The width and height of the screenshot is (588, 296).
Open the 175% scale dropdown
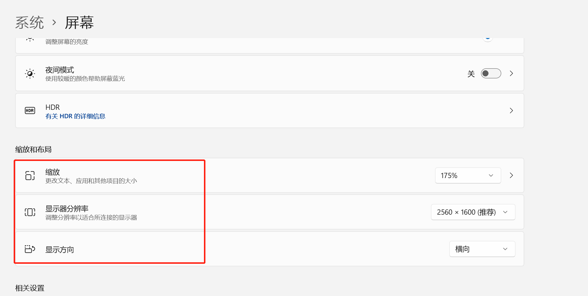pyautogui.click(x=468, y=175)
